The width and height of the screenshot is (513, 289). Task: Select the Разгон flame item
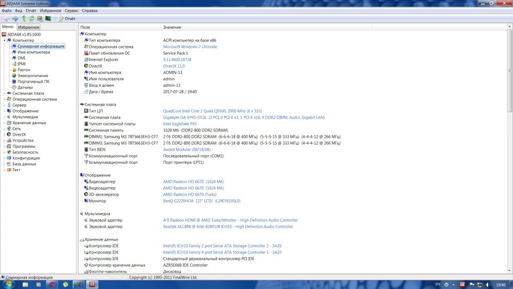tap(24, 70)
